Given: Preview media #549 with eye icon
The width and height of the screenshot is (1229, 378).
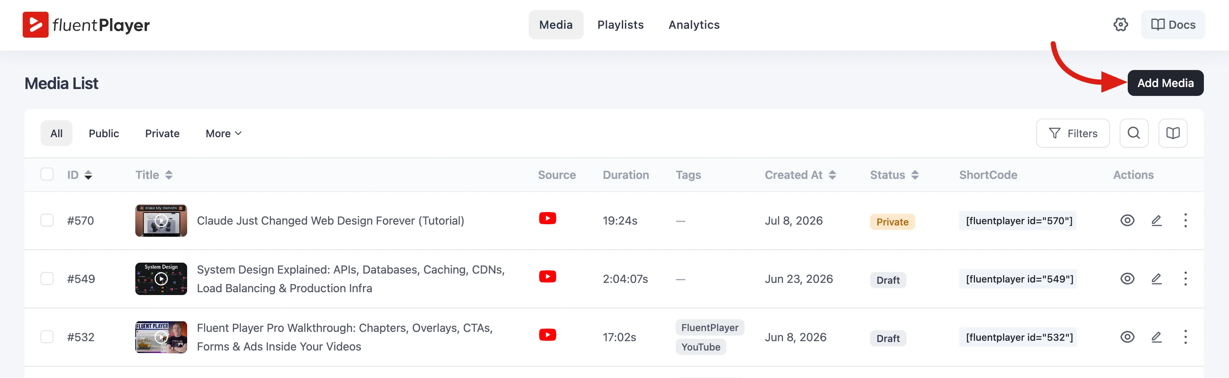Looking at the screenshot, I should (1127, 279).
